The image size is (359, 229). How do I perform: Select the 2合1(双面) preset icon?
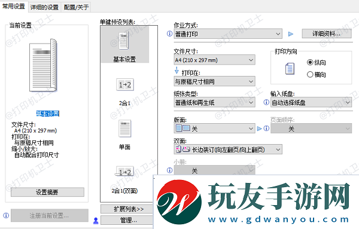click(x=125, y=172)
